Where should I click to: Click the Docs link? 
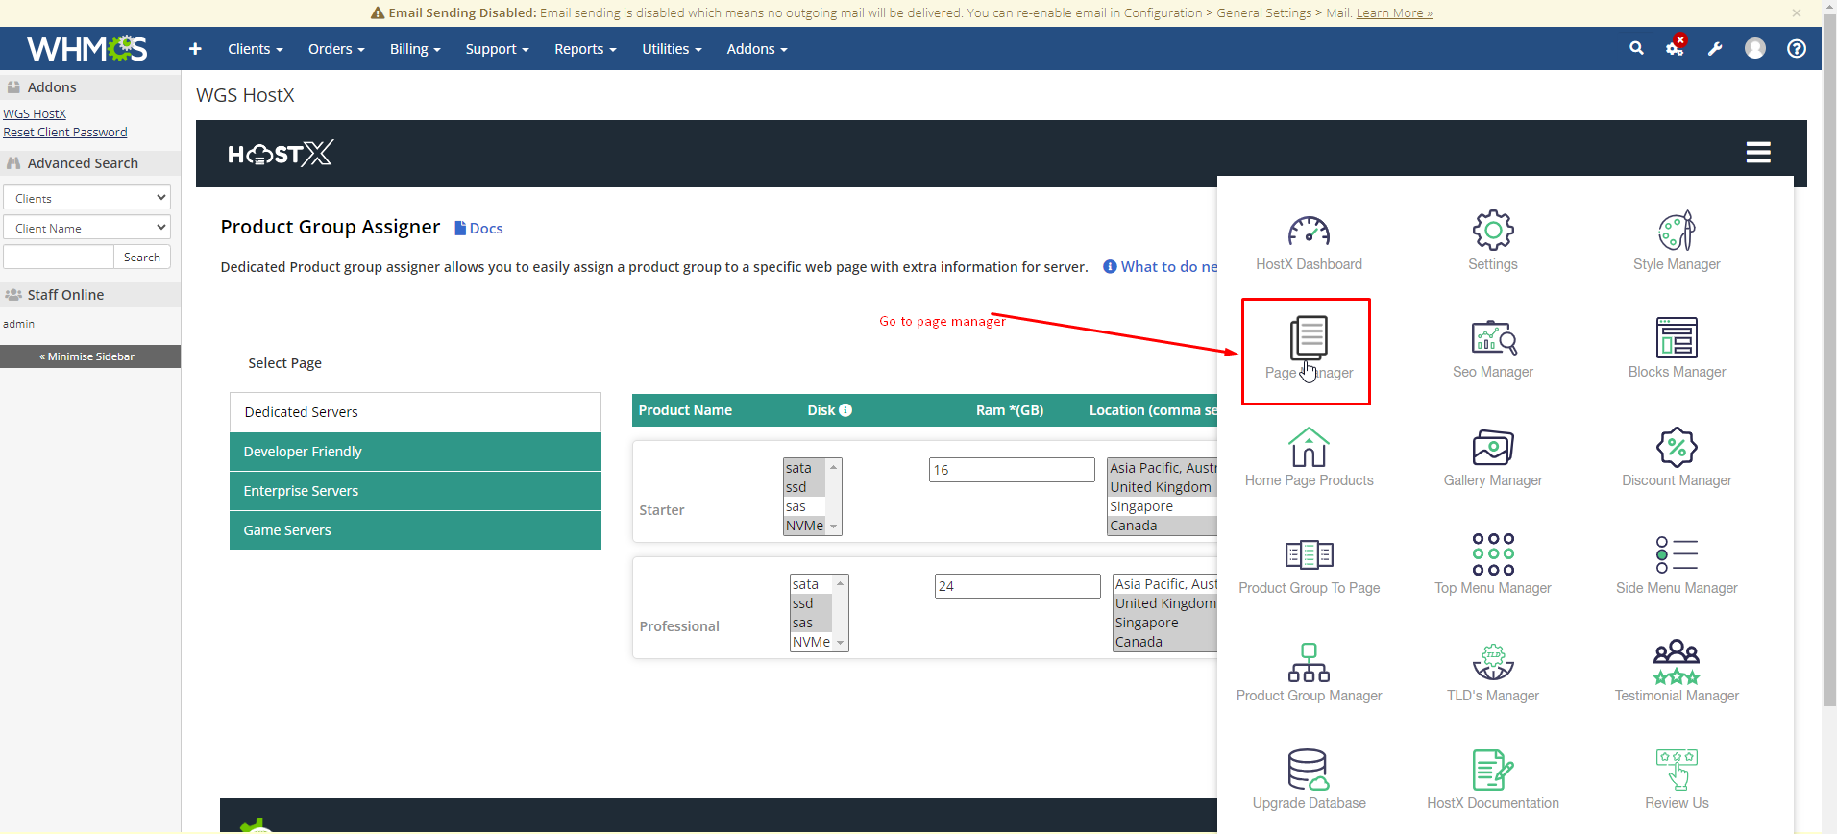(x=478, y=229)
